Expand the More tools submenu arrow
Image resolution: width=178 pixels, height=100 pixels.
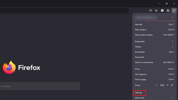click(172, 97)
